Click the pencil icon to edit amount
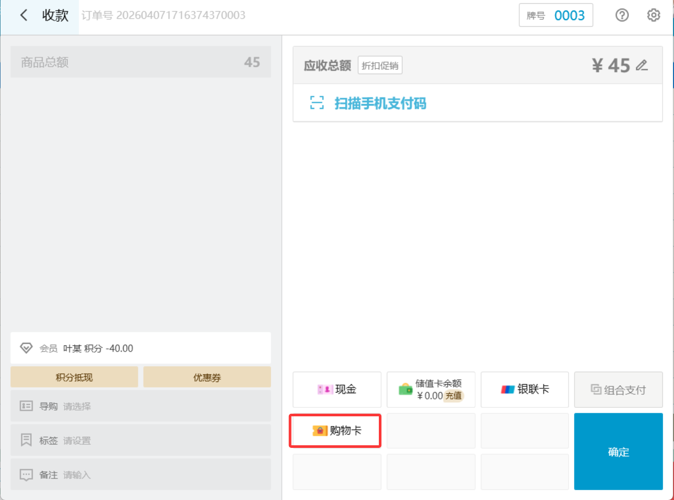 [641, 65]
